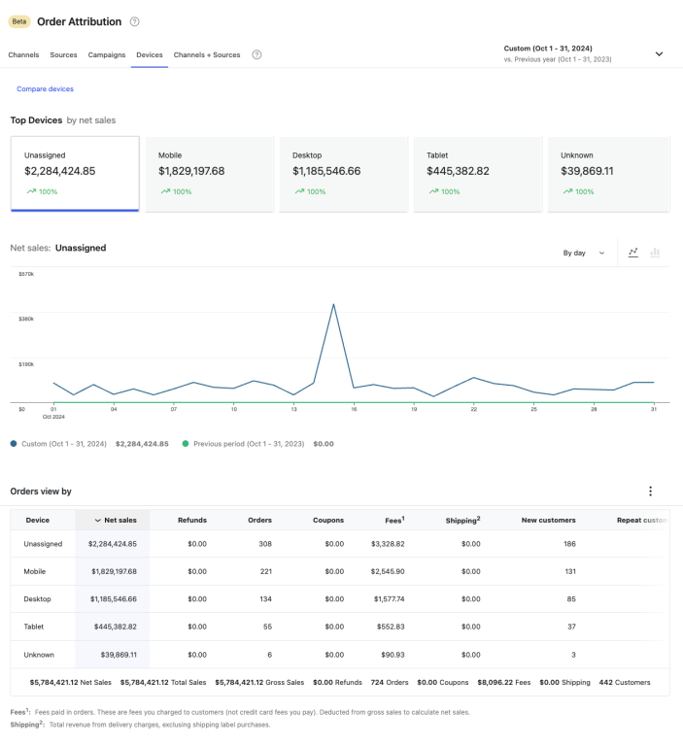This screenshot has height=747, width=683.
Task: Click the help icon next to Order Attribution title
Action: (x=134, y=21)
